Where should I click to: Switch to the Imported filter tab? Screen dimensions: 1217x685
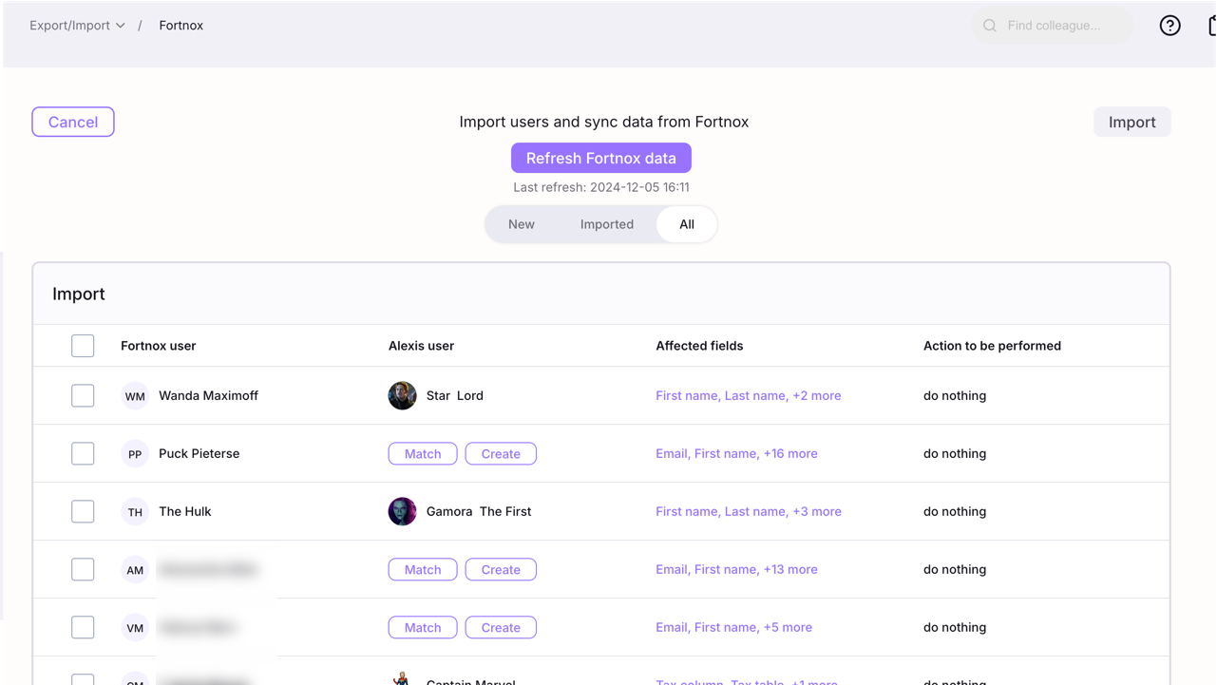607,224
